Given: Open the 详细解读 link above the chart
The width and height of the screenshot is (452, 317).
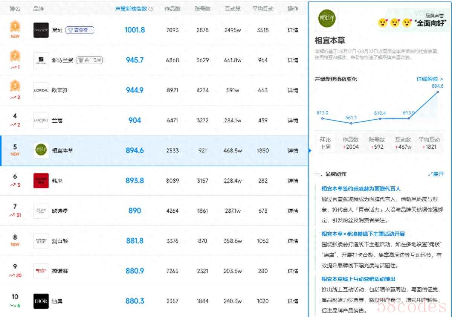Looking at the screenshot, I should pyautogui.click(x=430, y=79).
